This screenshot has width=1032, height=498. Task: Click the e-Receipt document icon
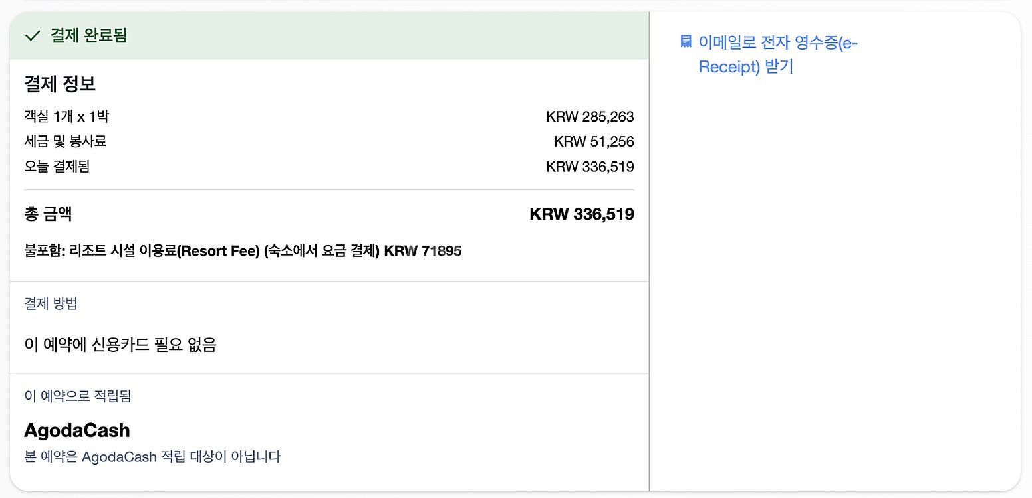[686, 42]
